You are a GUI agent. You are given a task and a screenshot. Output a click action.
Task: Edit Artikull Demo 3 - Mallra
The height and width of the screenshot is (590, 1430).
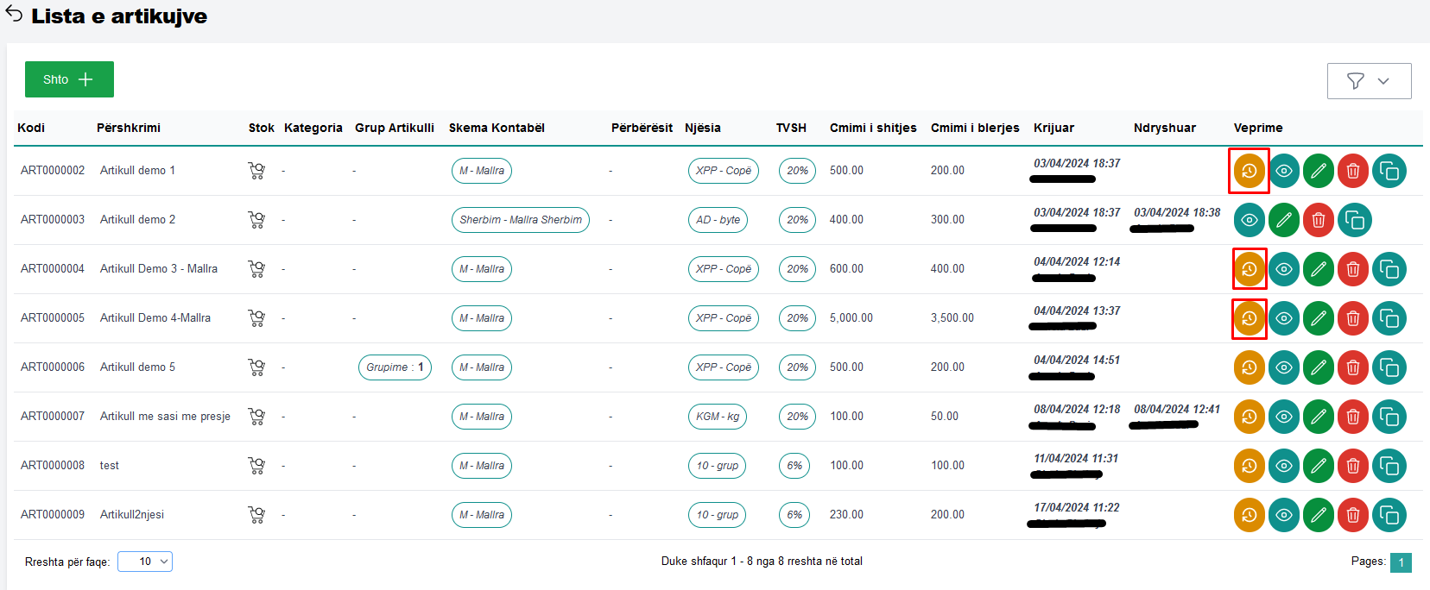coord(1318,269)
